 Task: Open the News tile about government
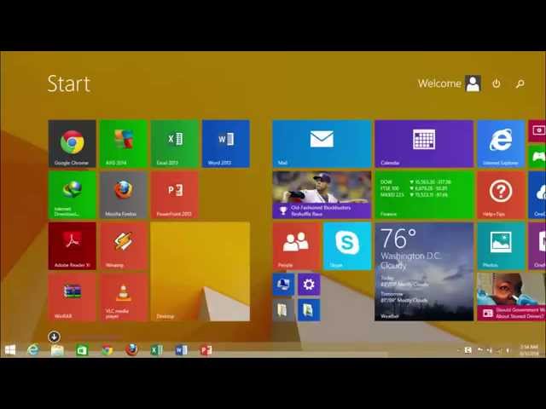(x=512, y=297)
